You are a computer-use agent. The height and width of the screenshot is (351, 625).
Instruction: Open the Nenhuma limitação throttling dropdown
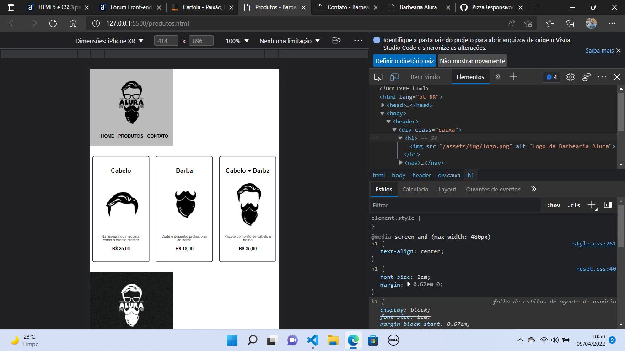click(x=290, y=41)
